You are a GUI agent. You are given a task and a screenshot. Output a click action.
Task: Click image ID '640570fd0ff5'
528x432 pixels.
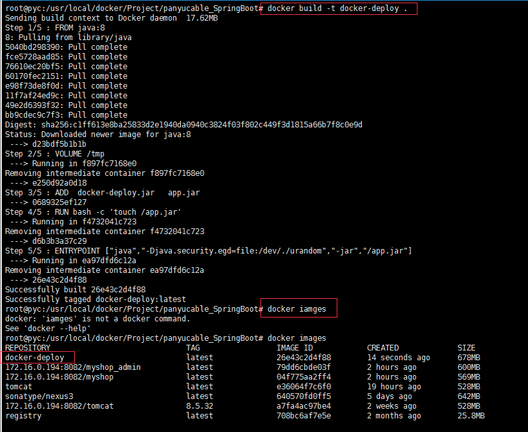[304, 396]
